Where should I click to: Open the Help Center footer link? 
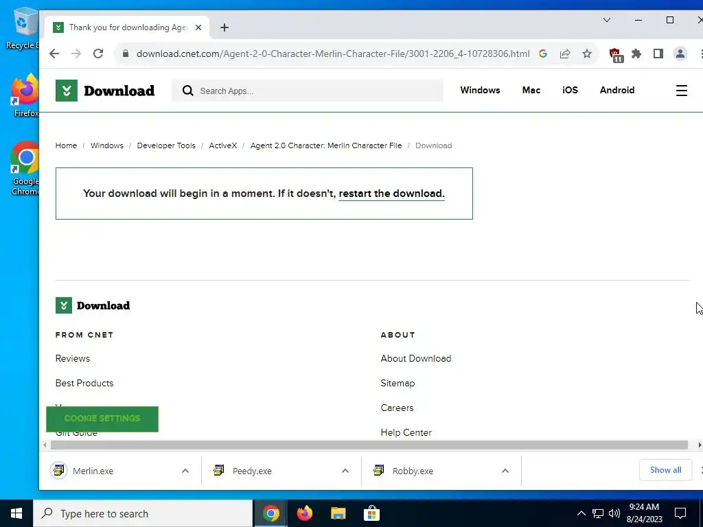tap(406, 432)
